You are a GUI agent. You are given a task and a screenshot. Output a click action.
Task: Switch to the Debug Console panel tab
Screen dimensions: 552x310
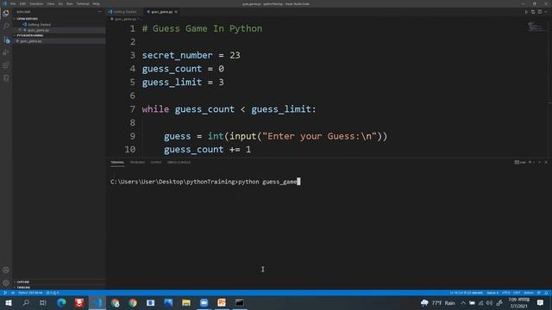pos(179,163)
